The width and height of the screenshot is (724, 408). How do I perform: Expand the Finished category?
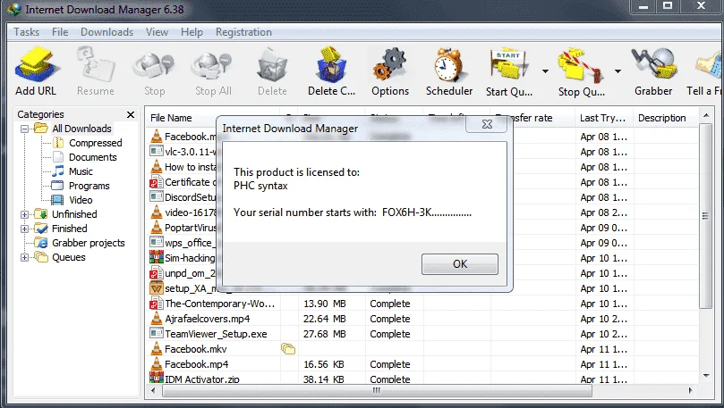point(24,229)
